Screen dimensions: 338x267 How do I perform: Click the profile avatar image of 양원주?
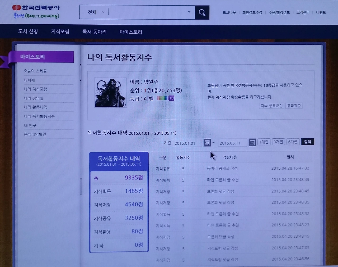click(110, 92)
